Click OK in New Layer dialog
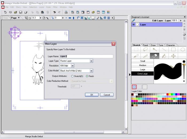The height and width of the screenshot is (139, 187). pyautogui.click(x=92, y=95)
